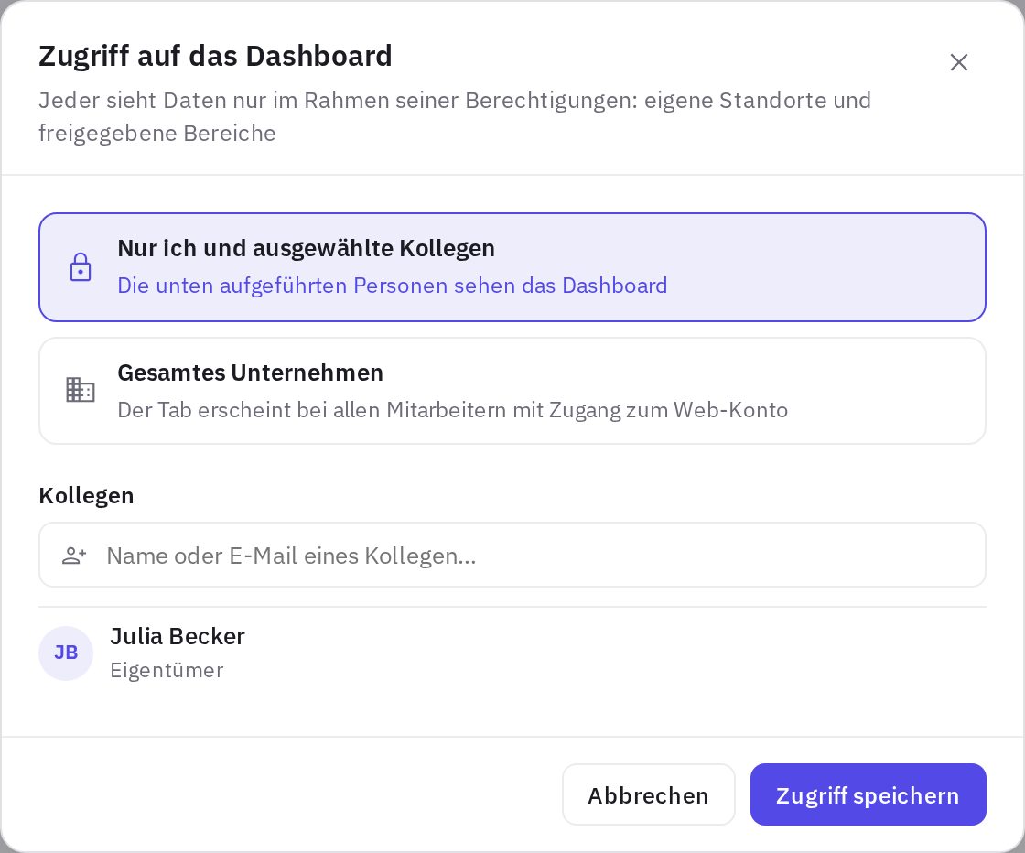Viewport: 1025px width, 853px height.
Task: Choose 'Gesamtes Unternehmen' access option
Action: coord(512,391)
